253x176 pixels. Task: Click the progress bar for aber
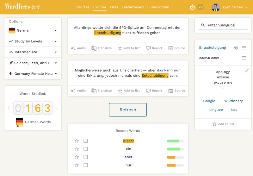coord(175,157)
